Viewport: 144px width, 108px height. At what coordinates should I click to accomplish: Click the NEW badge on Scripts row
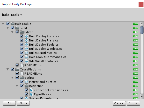[x=135, y=78]
